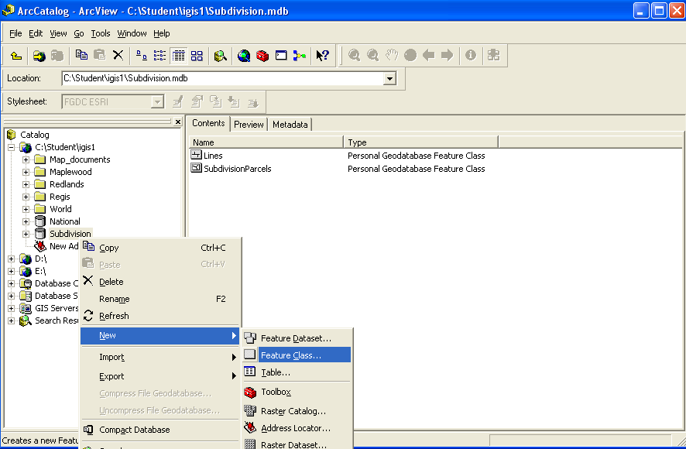The image size is (686, 449).
Task: Click the Back arrow toolbar icon
Action: (429, 55)
